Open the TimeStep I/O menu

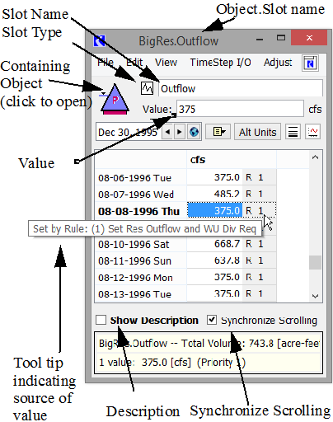220,63
